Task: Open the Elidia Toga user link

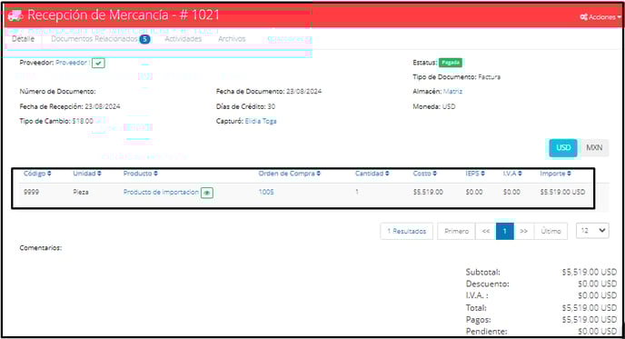Action: coord(261,121)
